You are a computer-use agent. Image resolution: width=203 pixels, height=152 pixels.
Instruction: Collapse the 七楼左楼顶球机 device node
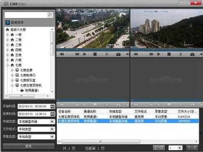[12, 85]
